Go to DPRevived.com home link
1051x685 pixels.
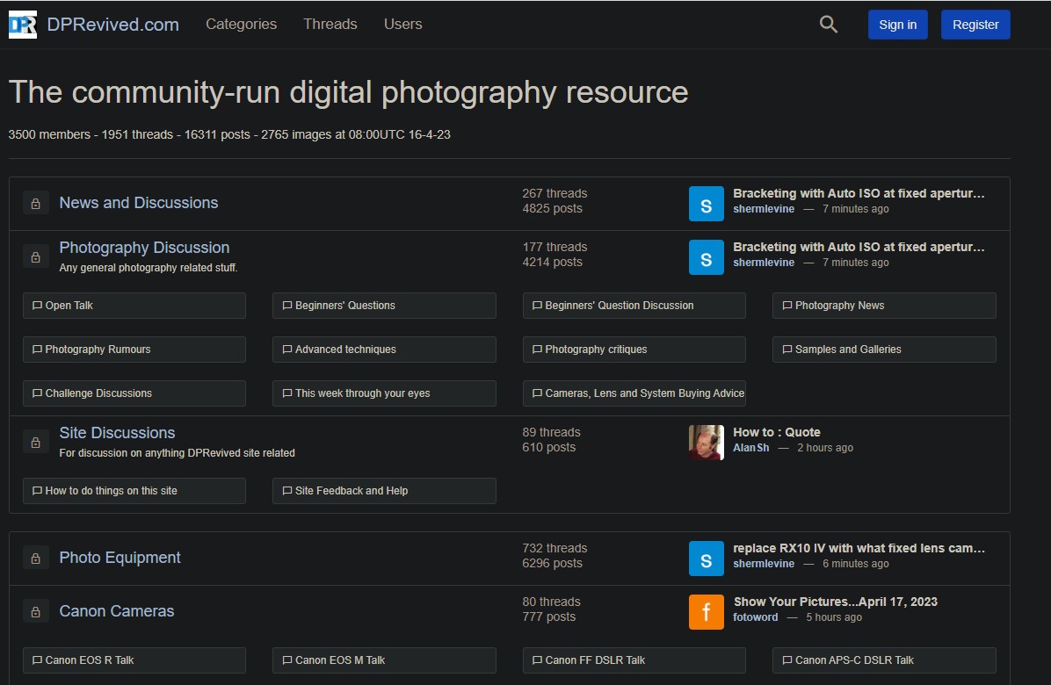pyautogui.click(x=112, y=25)
